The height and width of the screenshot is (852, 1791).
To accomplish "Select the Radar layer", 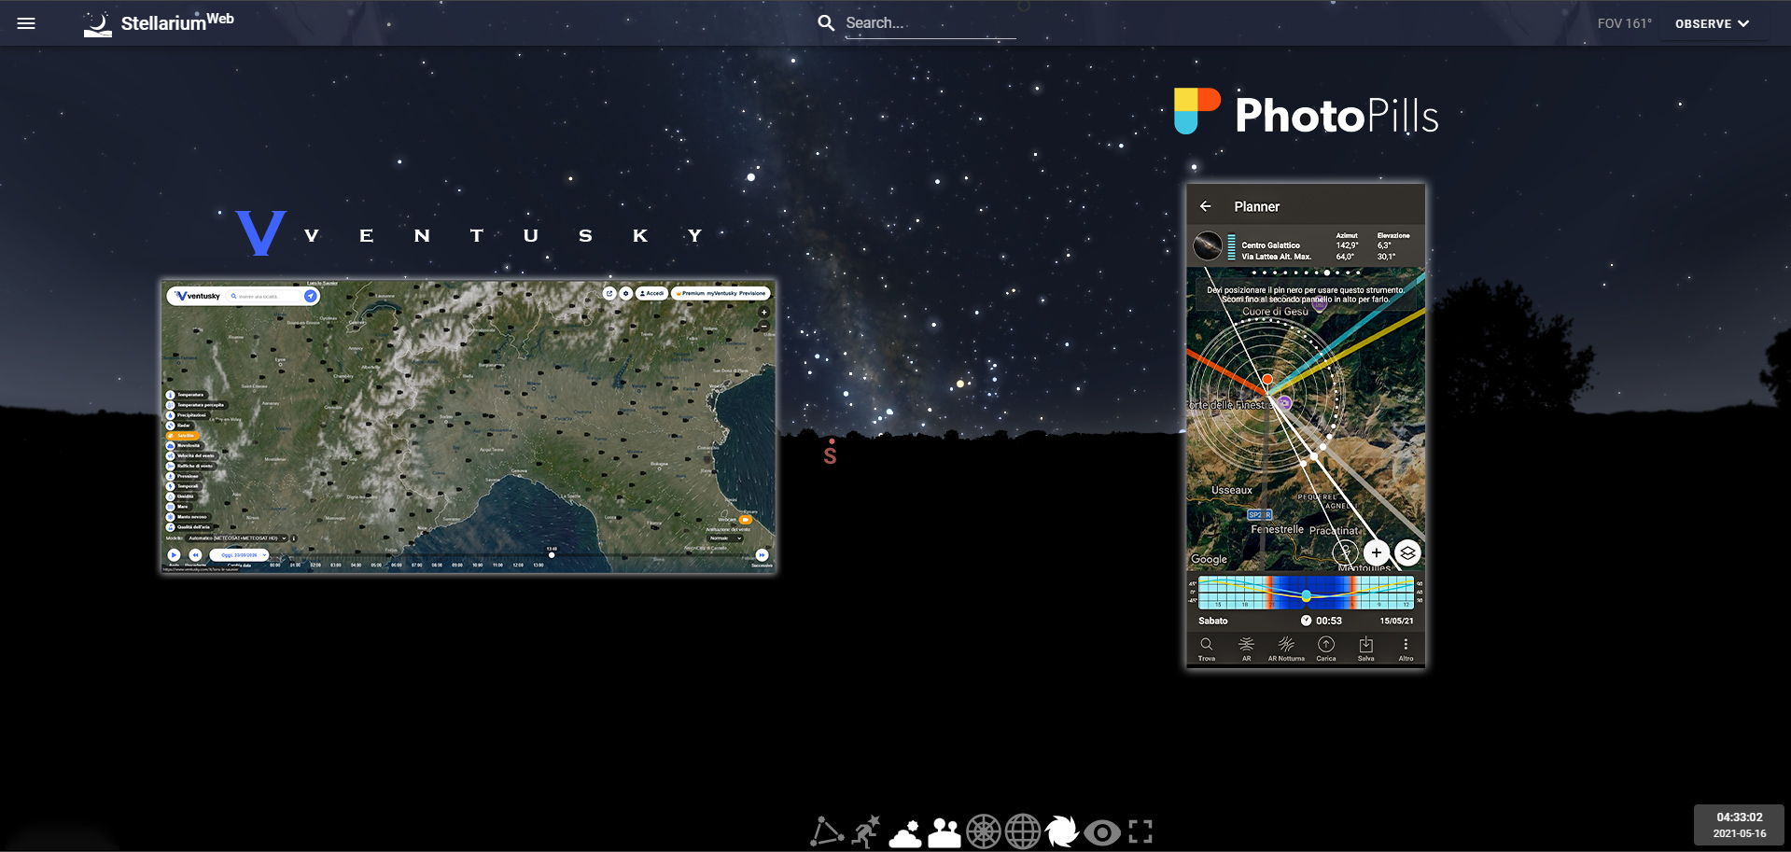I will coord(178,426).
